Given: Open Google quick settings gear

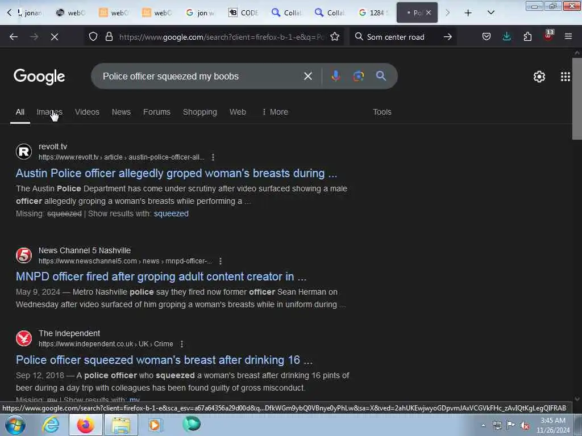Looking at the screenshot, I should point(539,77).
